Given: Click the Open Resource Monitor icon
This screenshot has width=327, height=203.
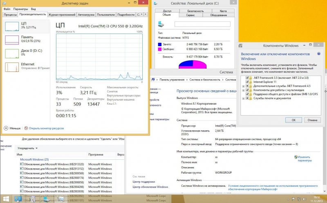Looking at the screenshot, I should pos(26,128).
